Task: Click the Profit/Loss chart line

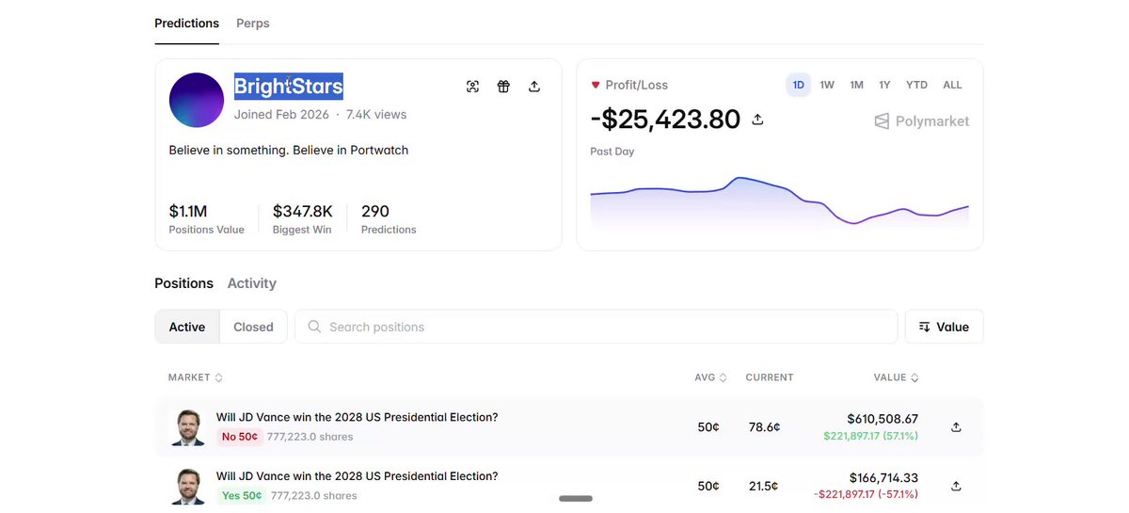Action: [779, 200]
